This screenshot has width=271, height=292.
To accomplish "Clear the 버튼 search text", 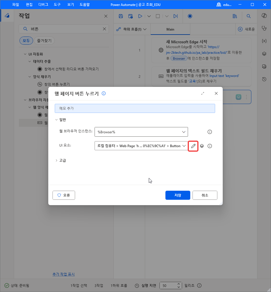I will pos(104,29).
